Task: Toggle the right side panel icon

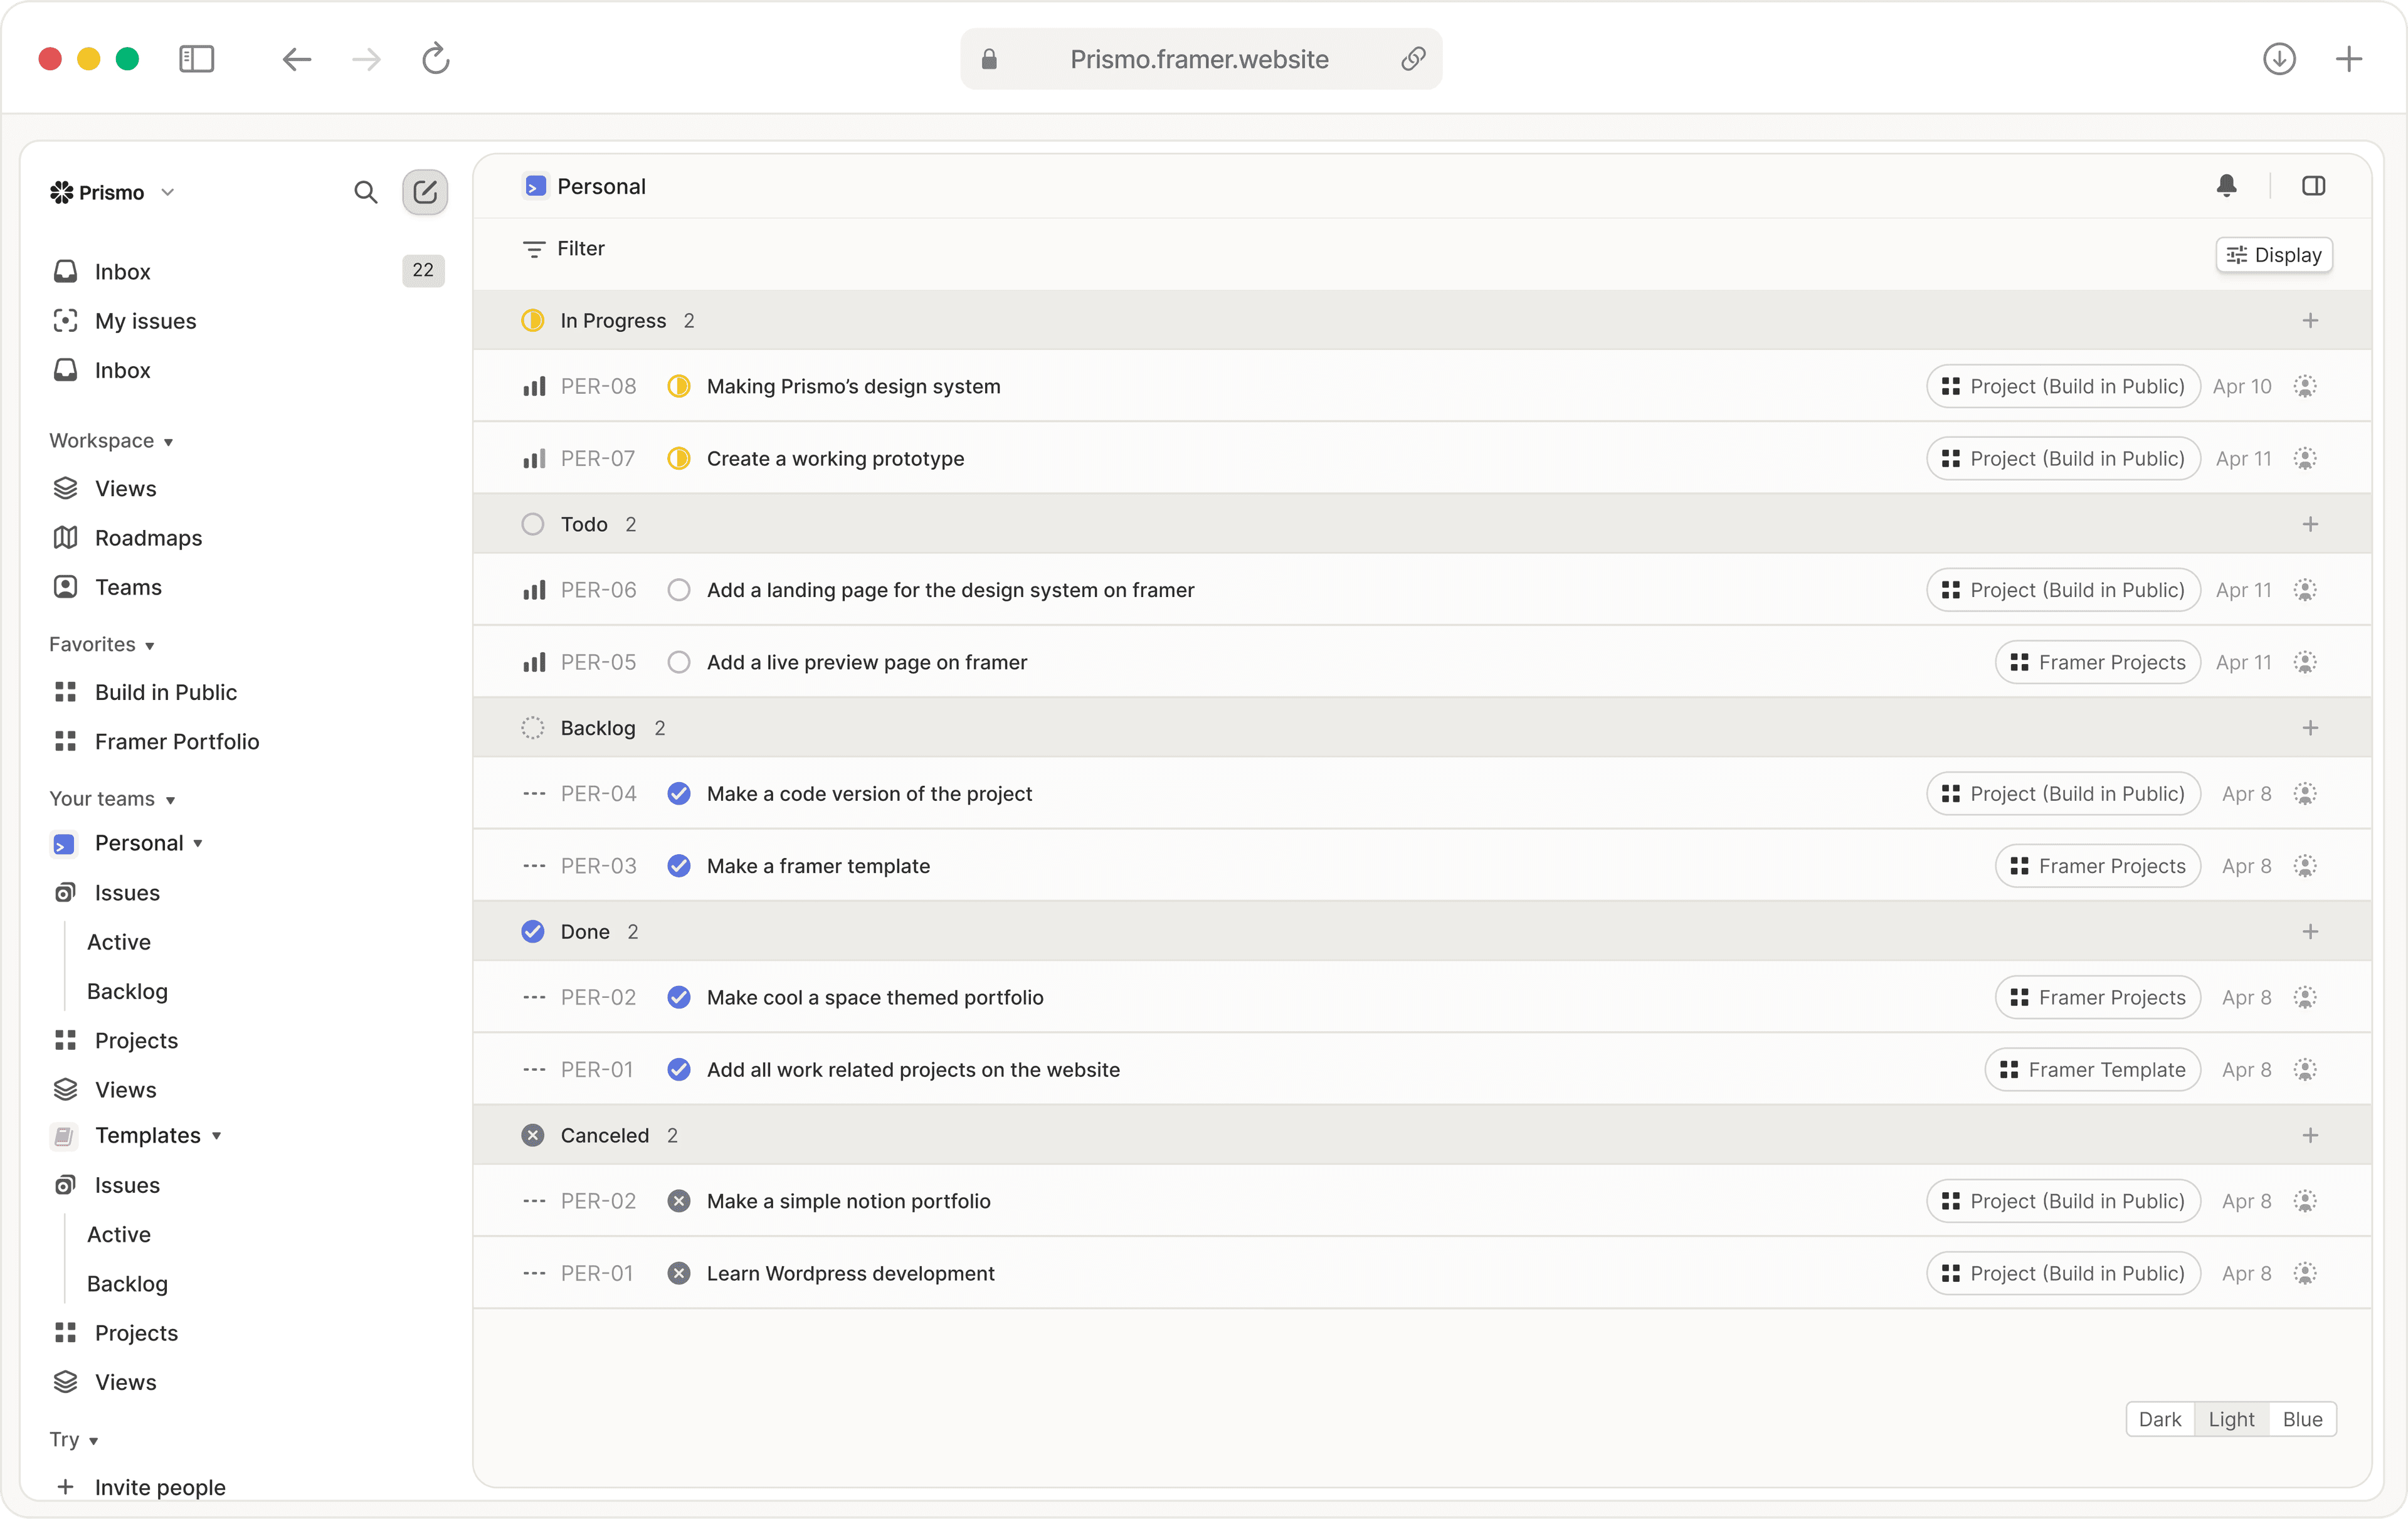Action: [x=2313, y=186]
